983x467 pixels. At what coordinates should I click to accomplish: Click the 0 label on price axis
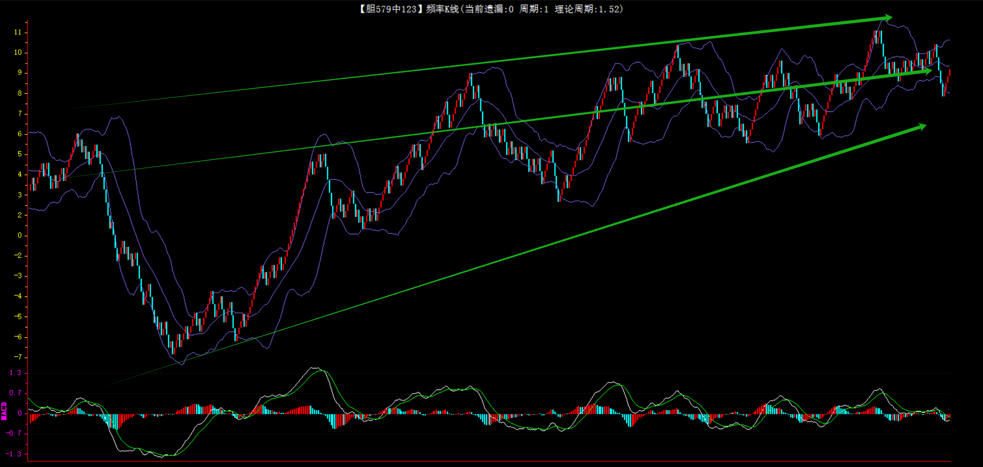[20, 235]
